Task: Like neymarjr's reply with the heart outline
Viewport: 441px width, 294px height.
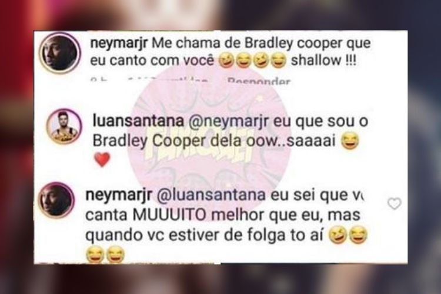Action: point(395,203)
